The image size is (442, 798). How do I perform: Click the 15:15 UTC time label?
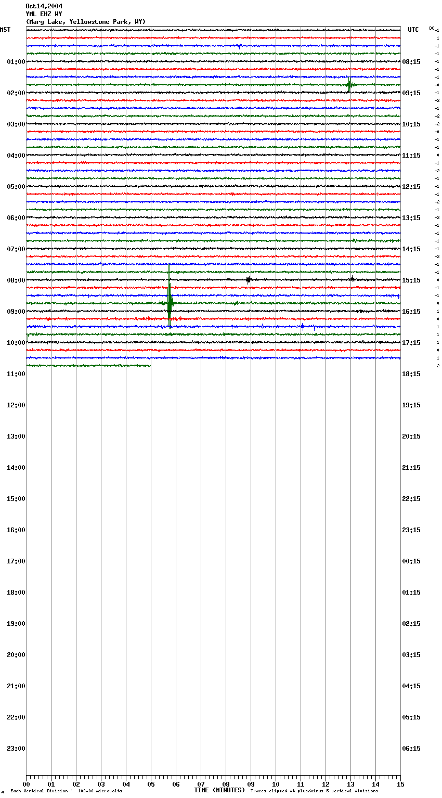pyautogui.click(x=411, y=280)
